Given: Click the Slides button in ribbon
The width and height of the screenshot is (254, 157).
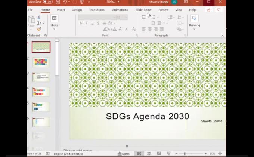Looking at the screenshot, I should (x=54, y=22).
